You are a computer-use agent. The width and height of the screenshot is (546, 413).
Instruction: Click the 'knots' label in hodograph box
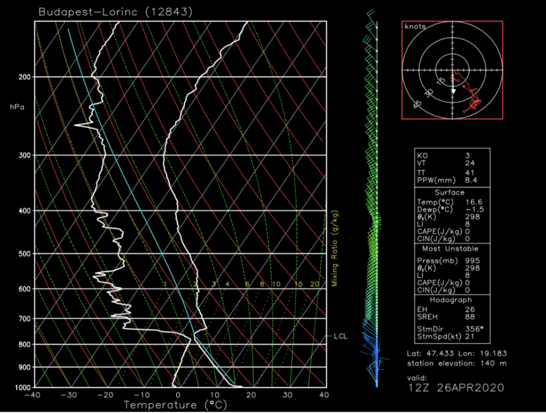pyautogui.click(x=414, y=26)
